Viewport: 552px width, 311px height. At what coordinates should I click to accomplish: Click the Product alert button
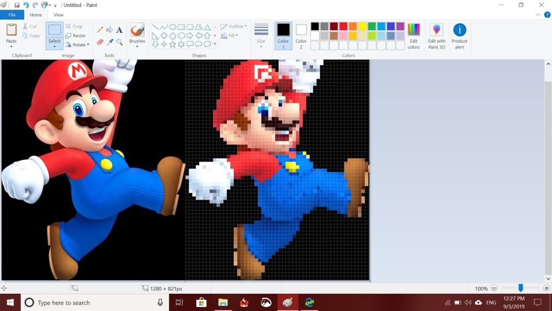click(459, 36)
